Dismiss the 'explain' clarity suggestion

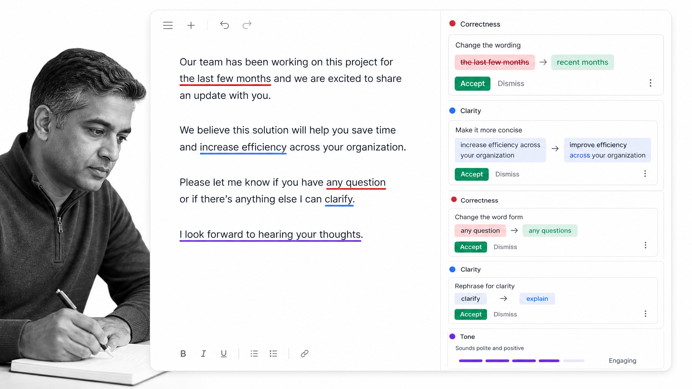click(505, 314)
